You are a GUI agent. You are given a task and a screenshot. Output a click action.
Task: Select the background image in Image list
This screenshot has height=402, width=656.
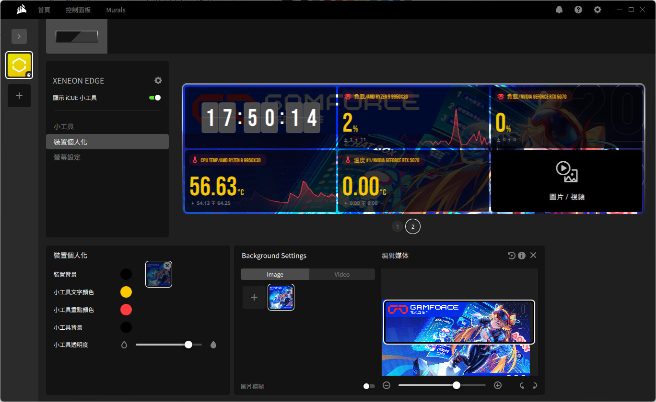pyautogui.click(x=281, y=297)
